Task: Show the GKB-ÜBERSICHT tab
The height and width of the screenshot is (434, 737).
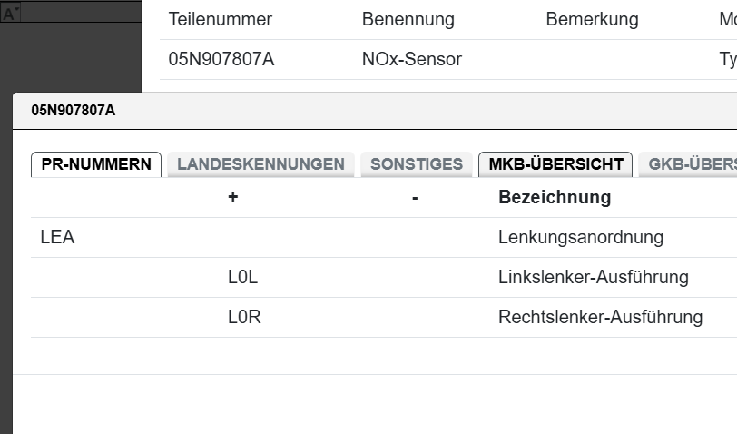Action: pos(690,164)
